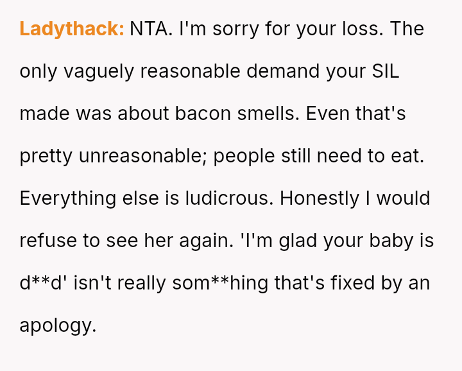Click the word 'unreasonable;' in the comment
Viewport: 462px width, 371px height.
click(142, 156)
